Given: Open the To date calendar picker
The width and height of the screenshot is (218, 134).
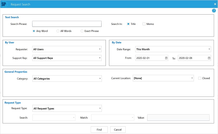Looking at the screenshot, I should point(209,58).
